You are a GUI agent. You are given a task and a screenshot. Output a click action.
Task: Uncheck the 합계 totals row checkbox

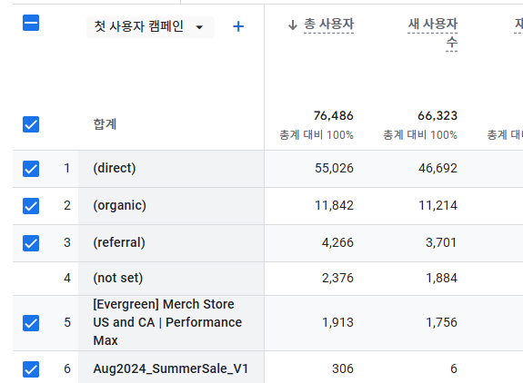(x=31, y=124)
